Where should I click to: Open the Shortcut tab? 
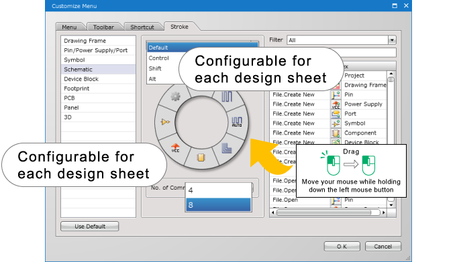pyautogui.click(x=142, y=27)
